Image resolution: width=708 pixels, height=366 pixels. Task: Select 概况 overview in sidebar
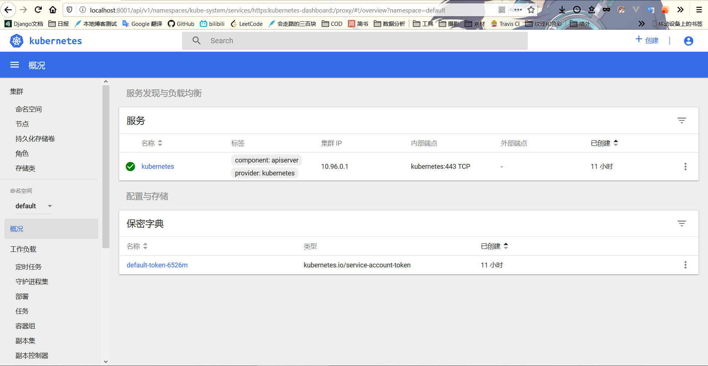pyautogui.click(x=51, y=229)
